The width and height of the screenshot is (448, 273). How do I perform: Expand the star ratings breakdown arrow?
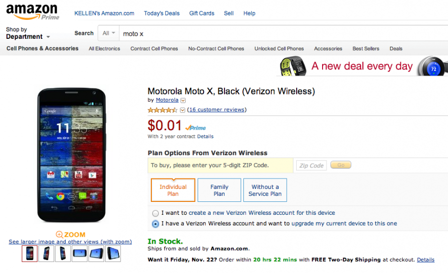click(183, 110)
